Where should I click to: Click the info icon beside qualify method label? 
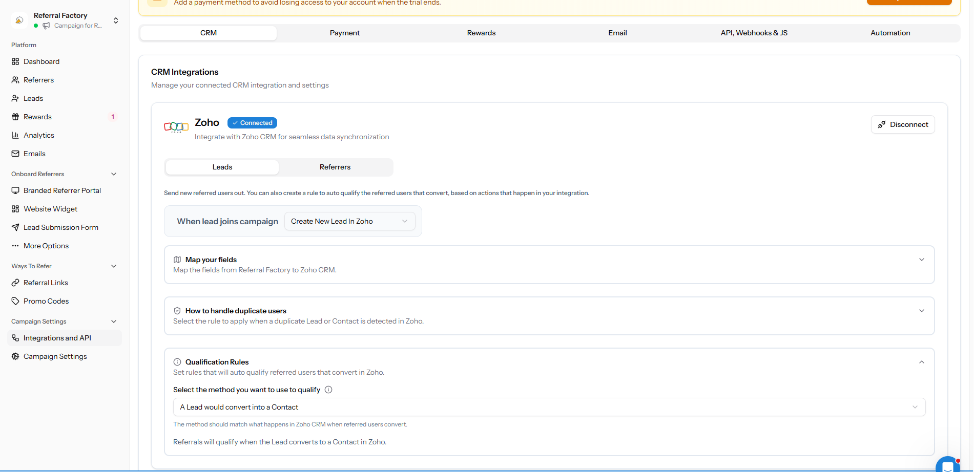328,390
